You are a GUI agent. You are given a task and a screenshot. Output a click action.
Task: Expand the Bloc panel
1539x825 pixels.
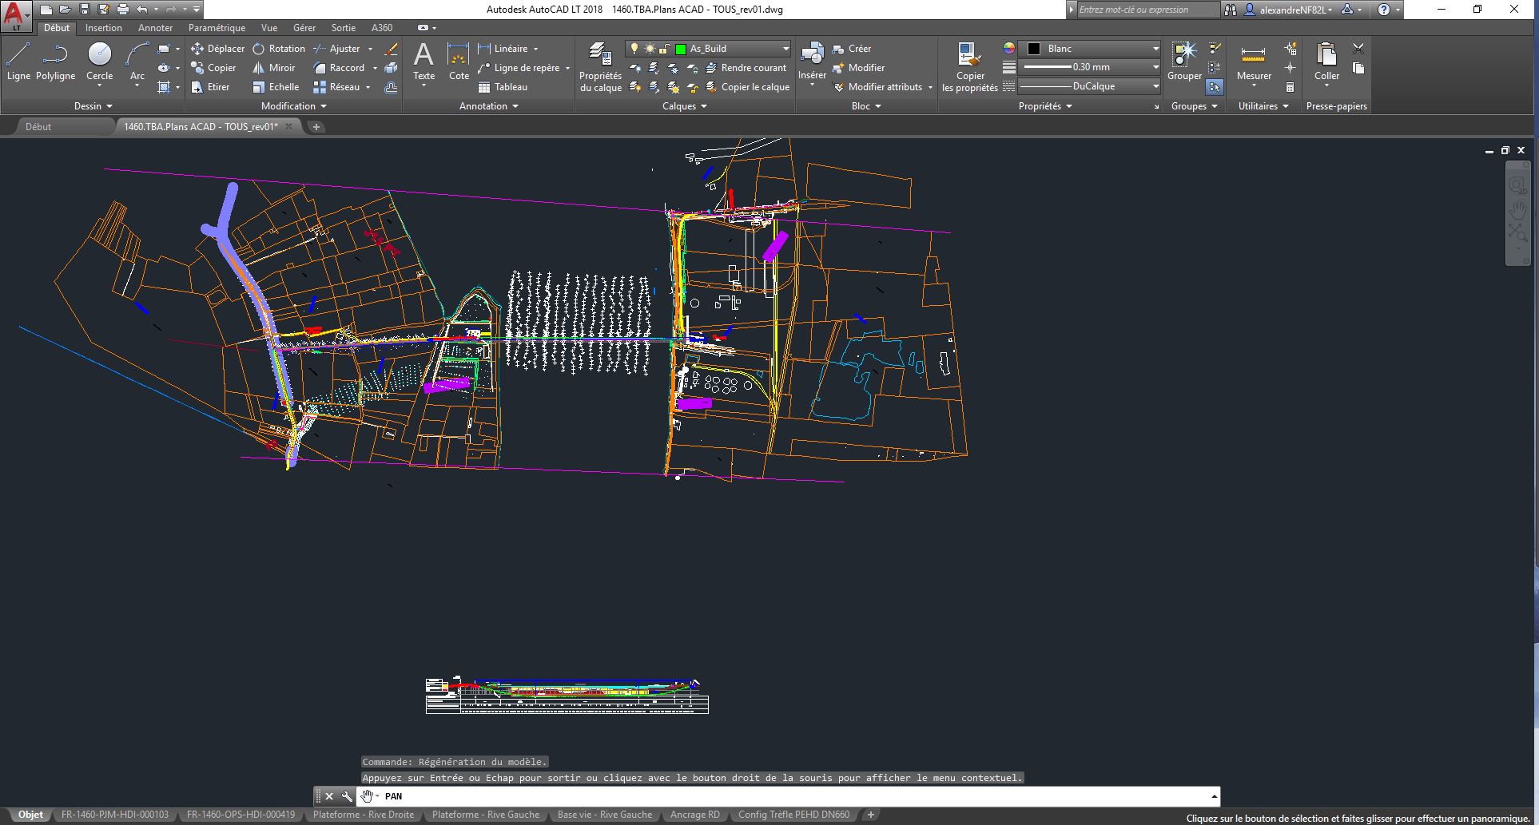click(866, 106)
